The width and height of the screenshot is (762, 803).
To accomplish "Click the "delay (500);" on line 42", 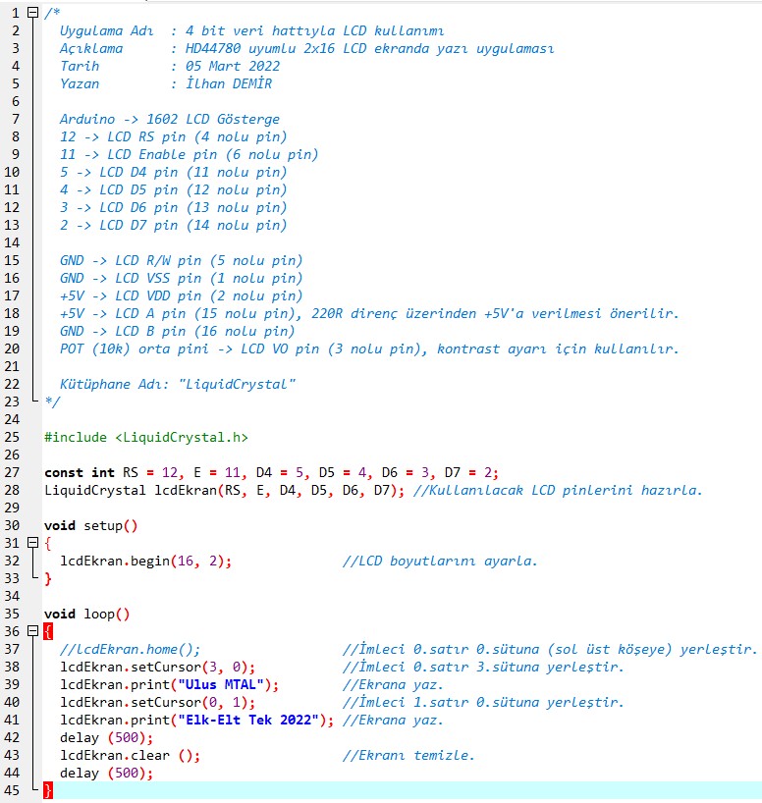I will click(x=107, y=737).
